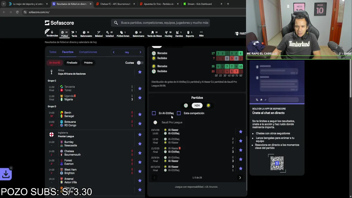Open the Baloncesto sport category

86,34
